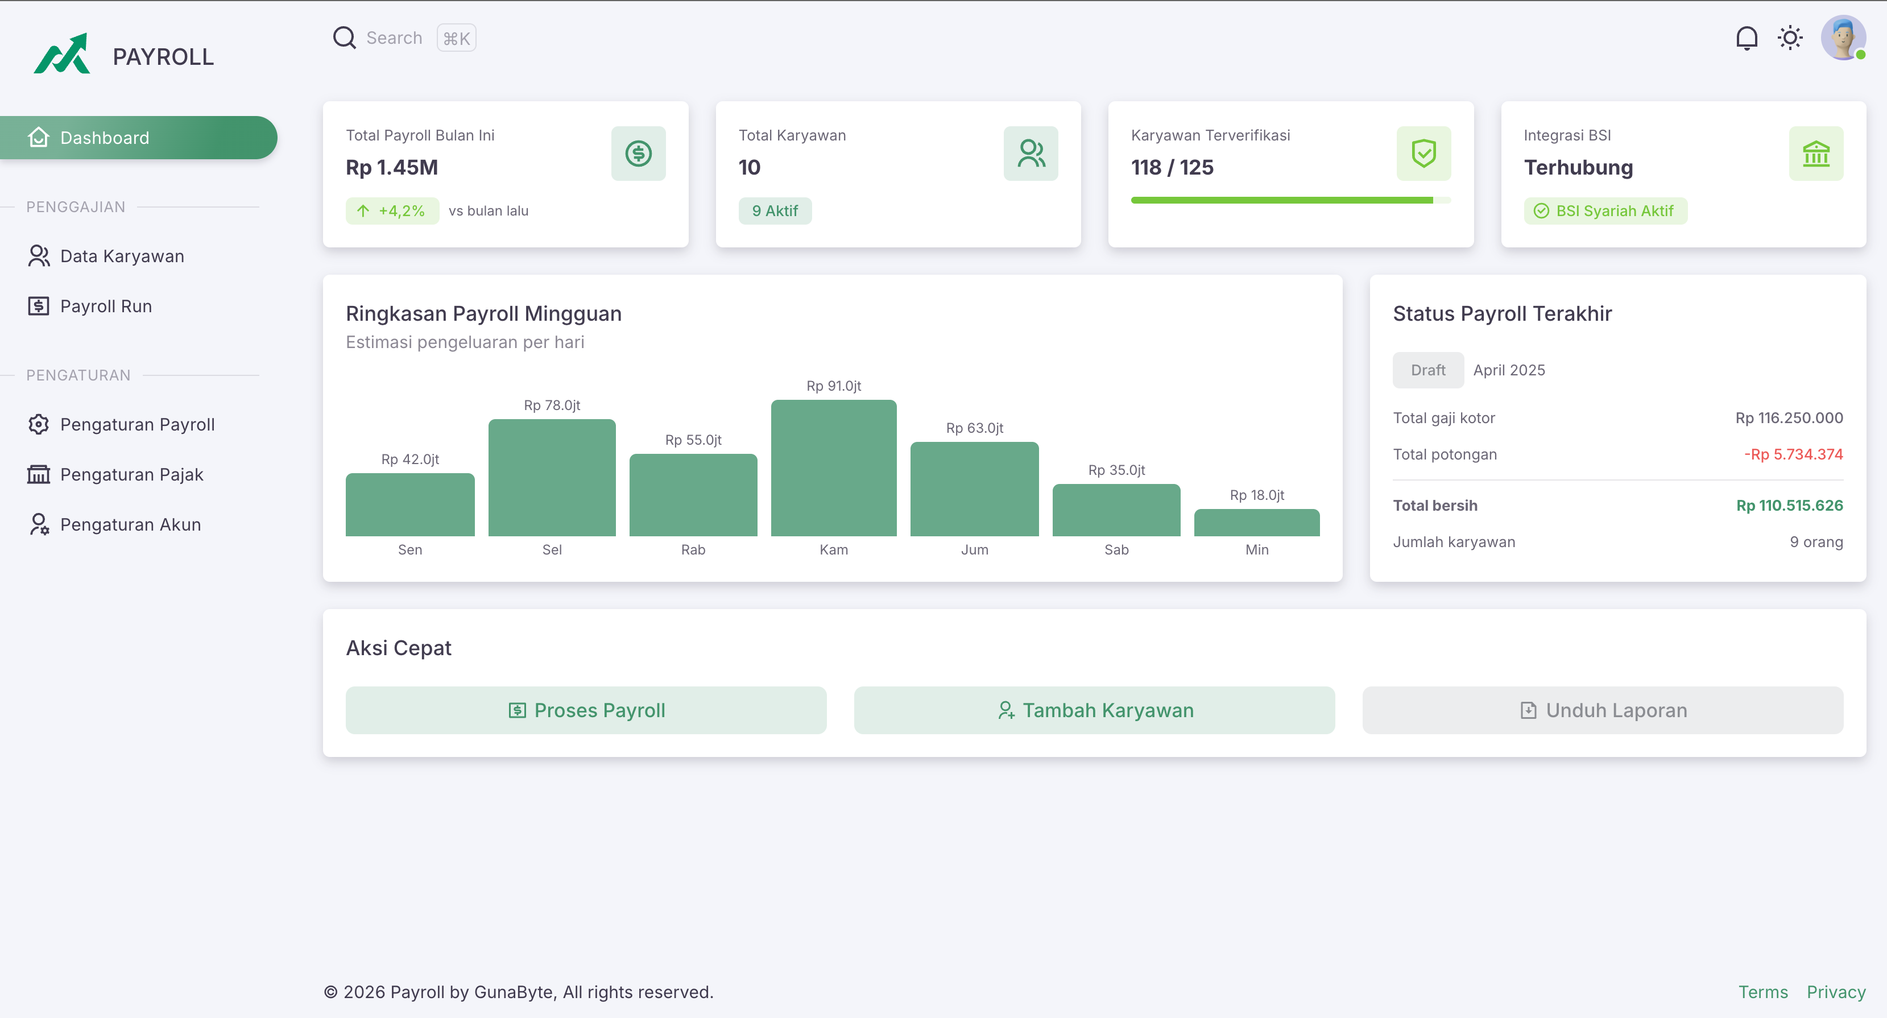
Task: Open Pengaturan Akun menu item
Action: click(x=138, y=524)
